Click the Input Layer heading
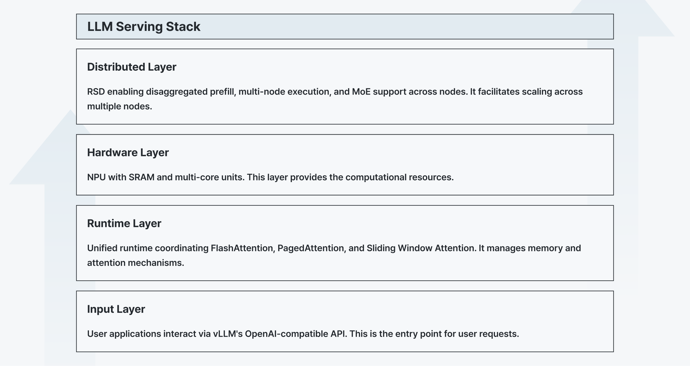 coord(116,309)
